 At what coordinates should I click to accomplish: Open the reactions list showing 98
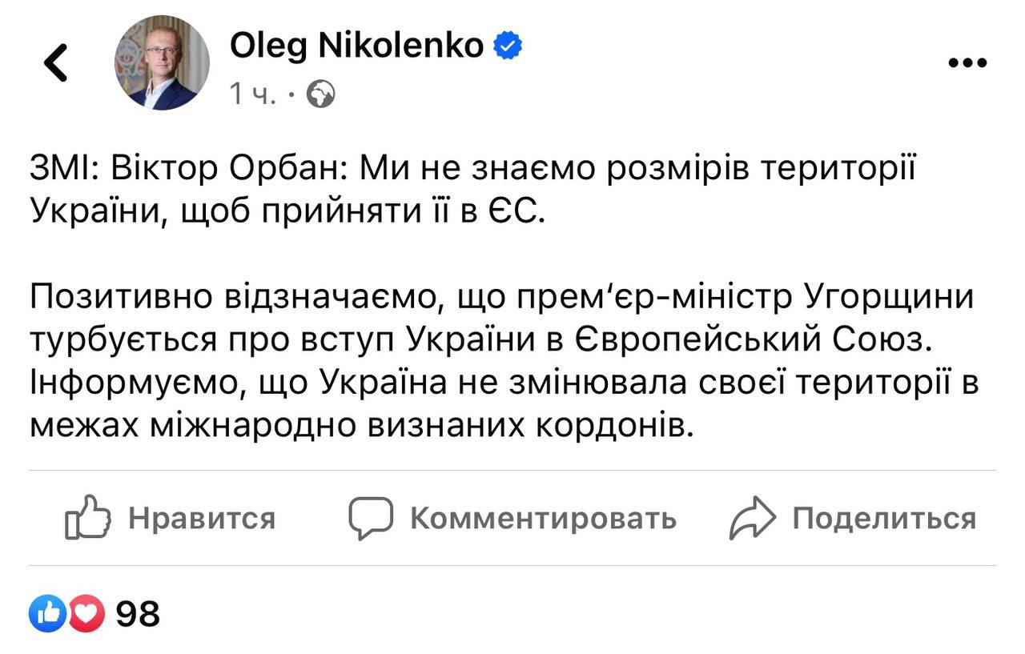coord(138,615)
